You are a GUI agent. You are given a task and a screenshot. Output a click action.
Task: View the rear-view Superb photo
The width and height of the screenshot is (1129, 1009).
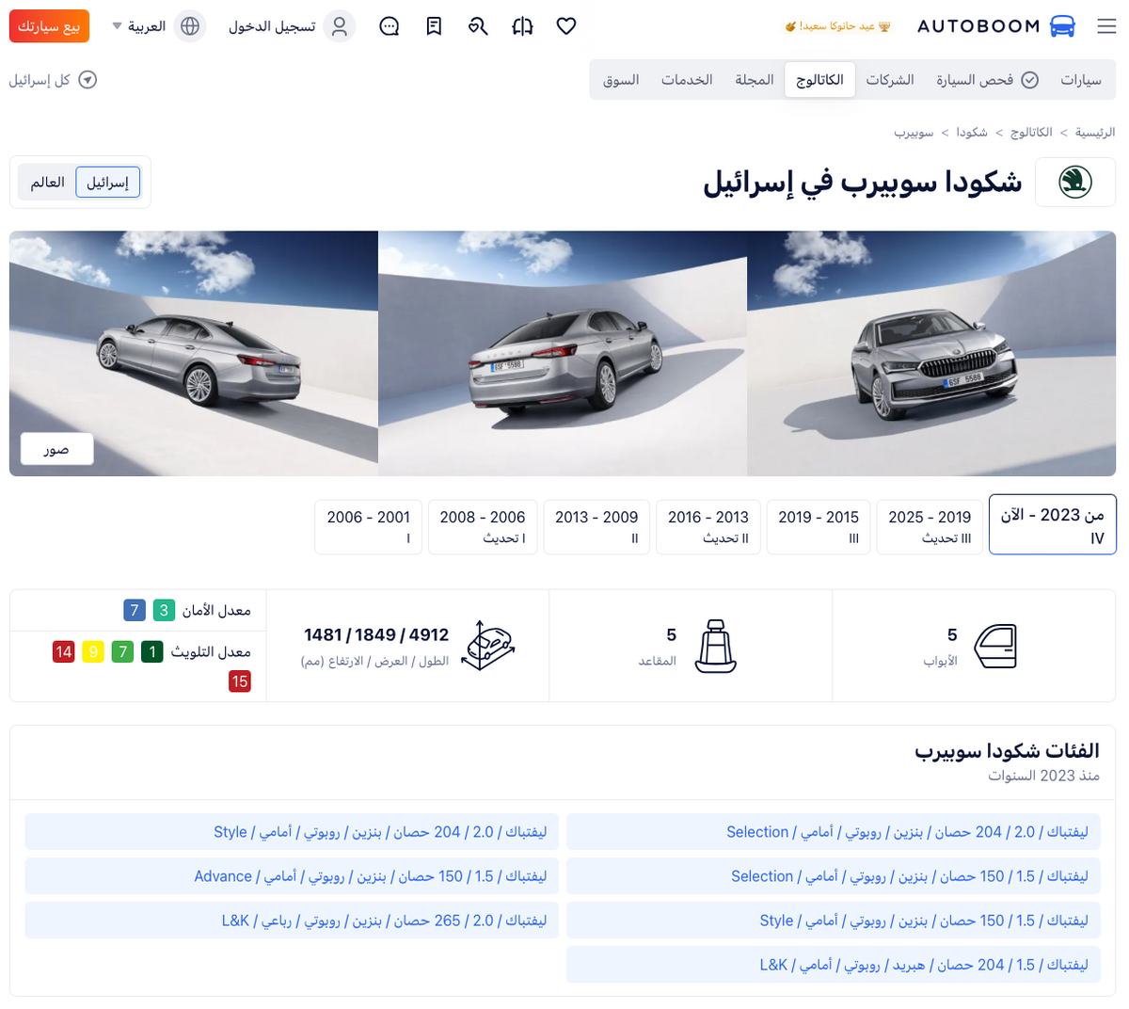(x=563, y=354)
